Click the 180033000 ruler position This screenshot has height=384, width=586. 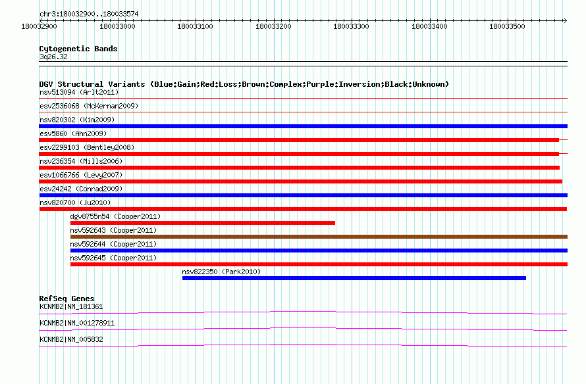point(117,26)
